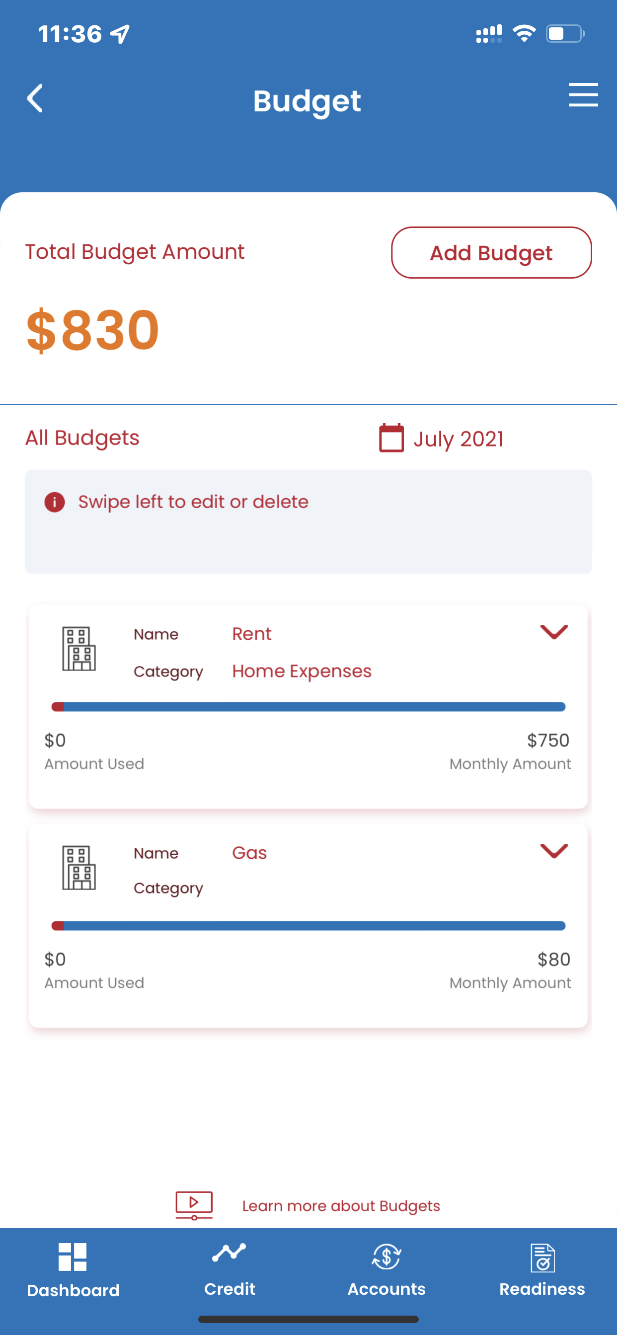Click the Gas budget progress bar
Viewport: 617px width, 1335px height.
[x=308, y=926]
